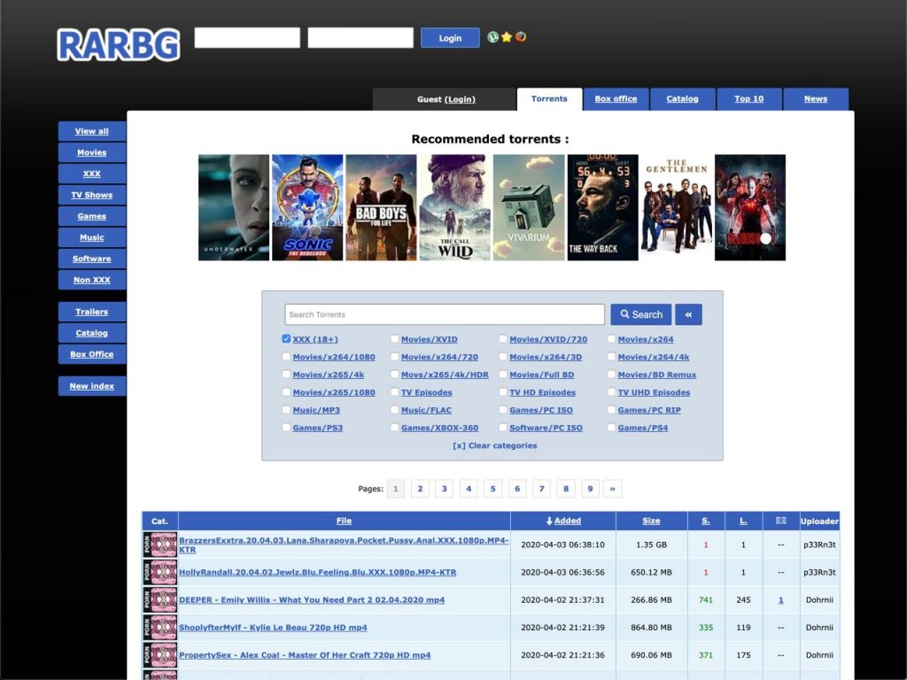Check the Movies/BD Remux checkbox
This screenshot has height=680, width=907.
[x=611, y=375]
